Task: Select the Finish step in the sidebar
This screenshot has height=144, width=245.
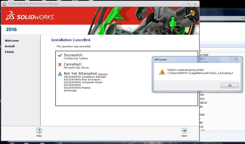Action: [9, 52]
